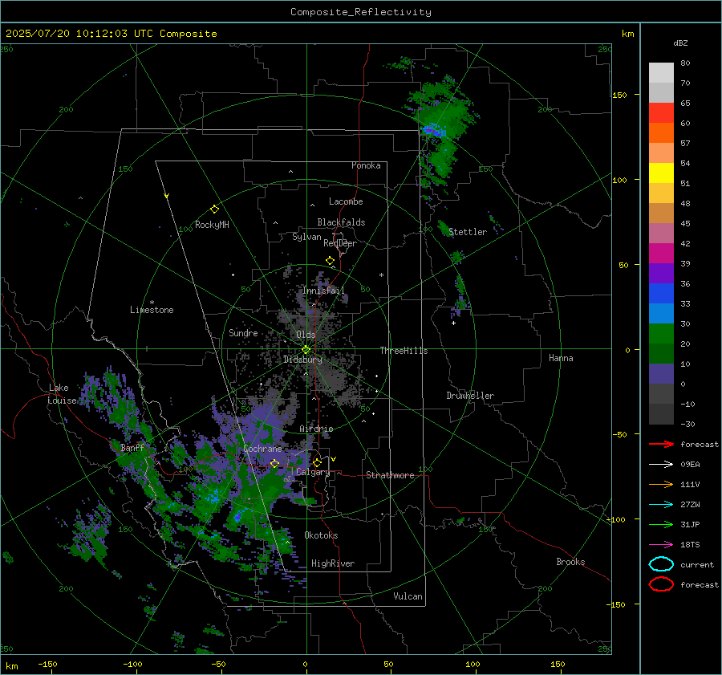The width and height of the screenshot is (722, 675).
Task: Click the HighRiver label
Action: (x=333, y=563)
